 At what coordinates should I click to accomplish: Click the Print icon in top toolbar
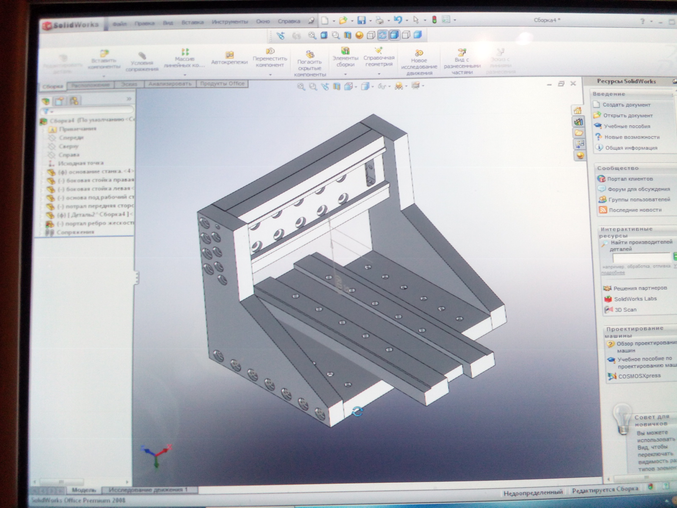pyautogui.click(x=380, y=20)
